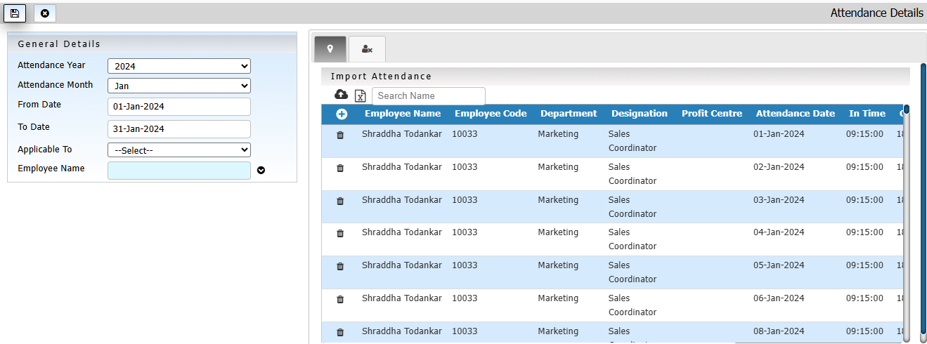Image resolution: width=927 pixels, height=344 pixels.
Task: Focus the Search Name field
Action: [429, 95]
